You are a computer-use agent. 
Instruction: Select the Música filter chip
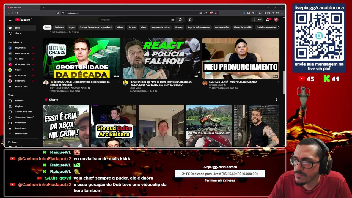120,27
